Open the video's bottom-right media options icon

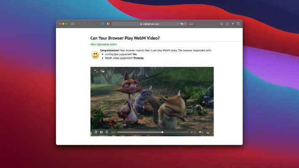click(x=208, y=132)
